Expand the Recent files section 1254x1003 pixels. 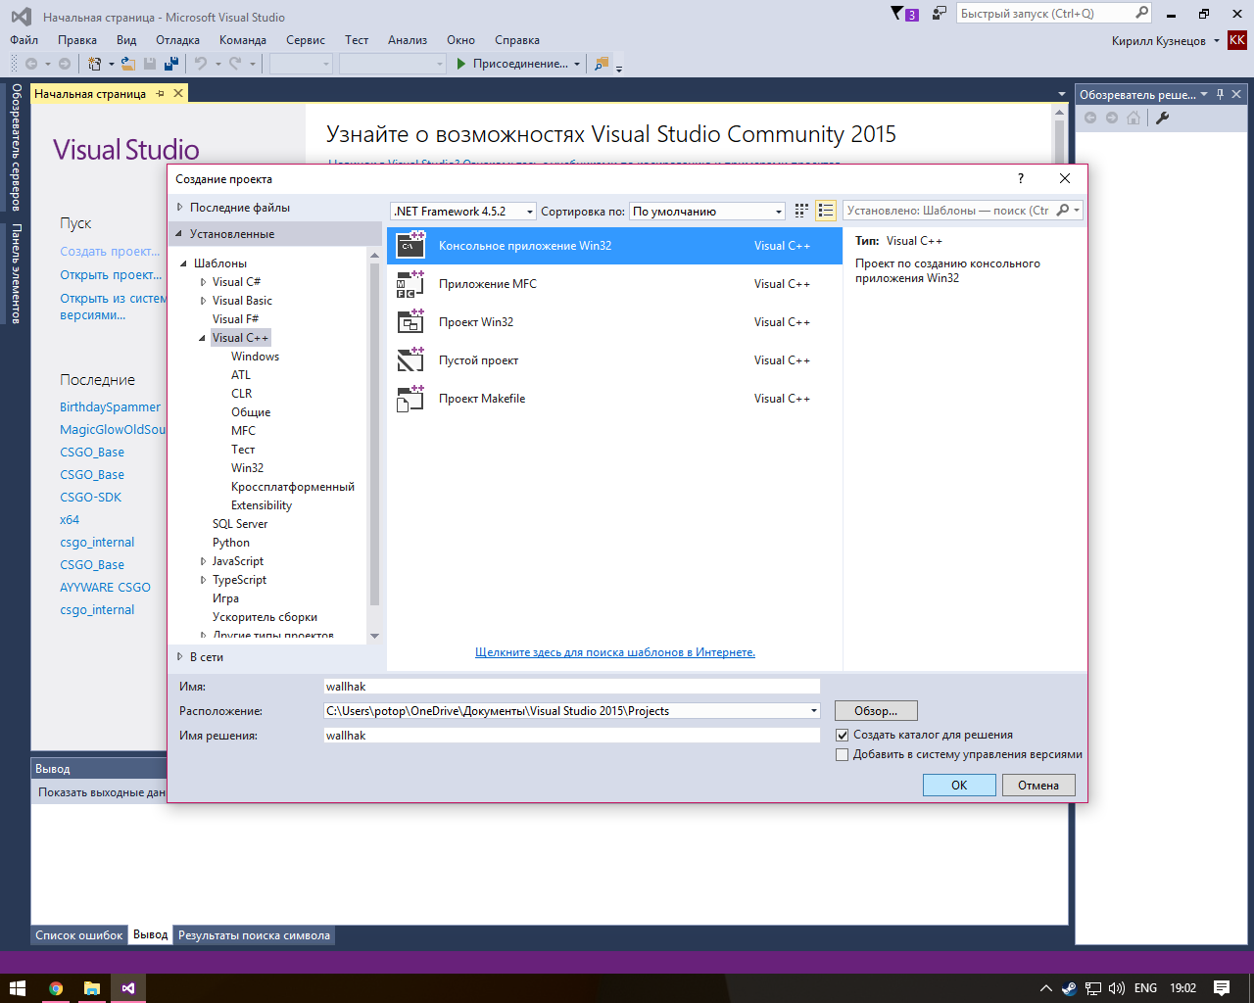click(180, 208)
